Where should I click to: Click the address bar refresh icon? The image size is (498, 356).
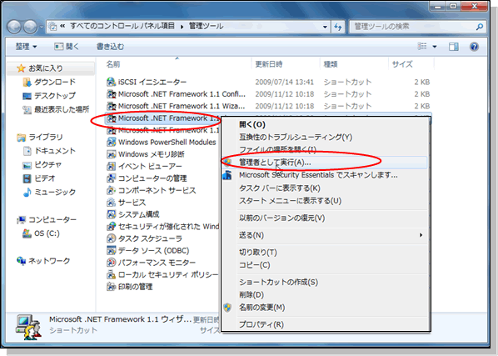click(338, 27)
